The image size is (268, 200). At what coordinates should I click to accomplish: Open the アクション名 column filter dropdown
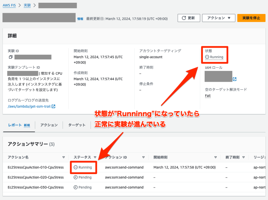(64, 157)
